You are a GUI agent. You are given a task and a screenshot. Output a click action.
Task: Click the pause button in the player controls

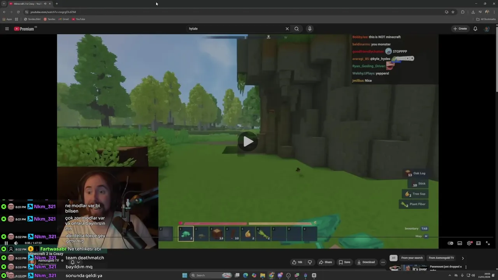point(6,243)
